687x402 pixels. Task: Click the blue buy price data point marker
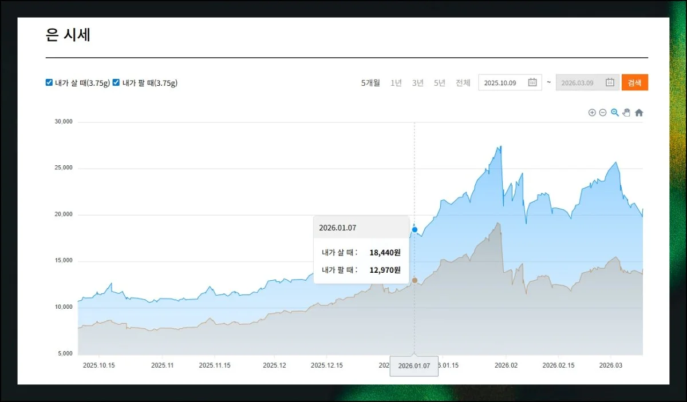pyautogui.click(x=414, y=229)
